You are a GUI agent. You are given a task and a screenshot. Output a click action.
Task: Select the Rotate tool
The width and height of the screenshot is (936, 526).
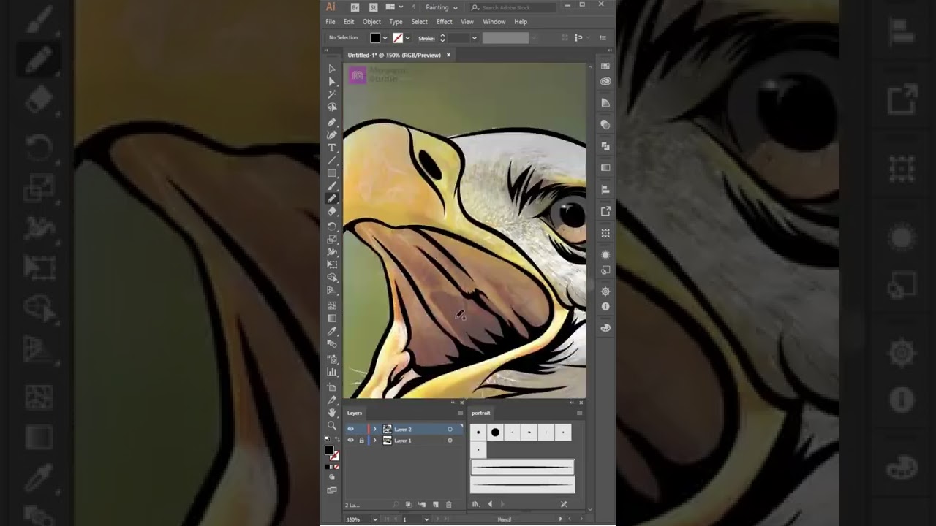[x=332, y=226]
